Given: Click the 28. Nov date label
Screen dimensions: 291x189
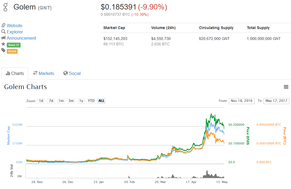Looking at the screenshot, I should pos(37,182).
